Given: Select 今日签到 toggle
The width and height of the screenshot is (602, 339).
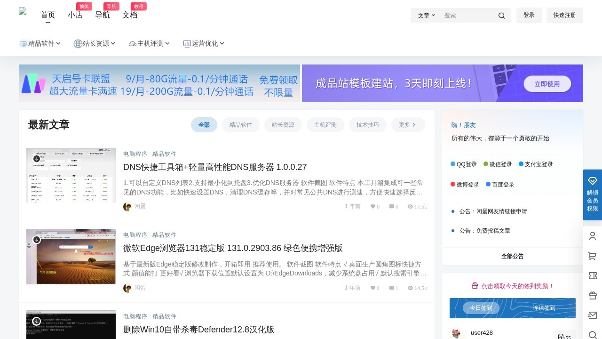Looking at the screenshot, I should pos(481,308).
